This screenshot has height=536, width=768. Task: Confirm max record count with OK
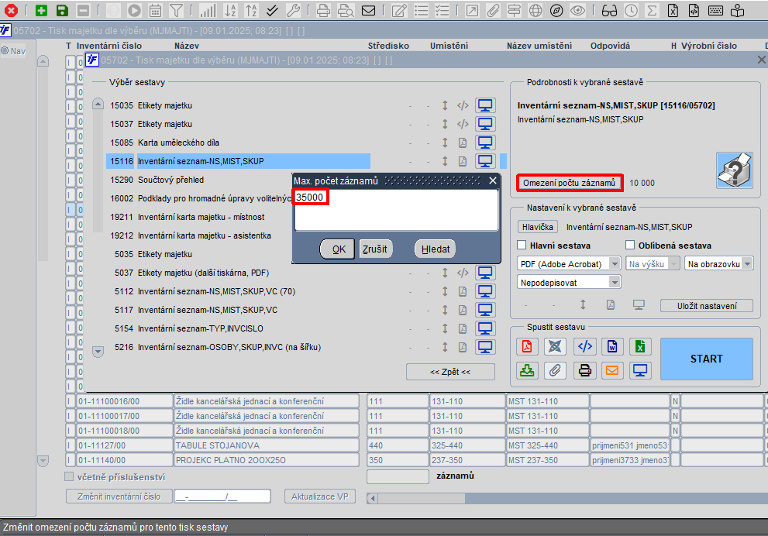pyautogui.click(x=337, y=249)
